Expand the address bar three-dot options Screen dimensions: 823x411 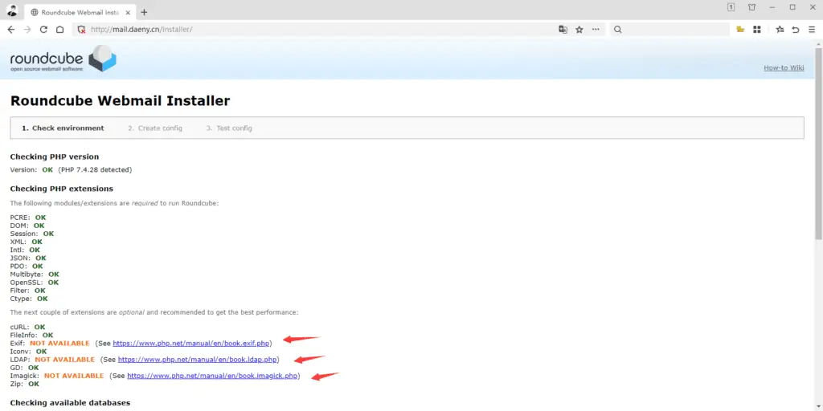click(x=596, y=30)
